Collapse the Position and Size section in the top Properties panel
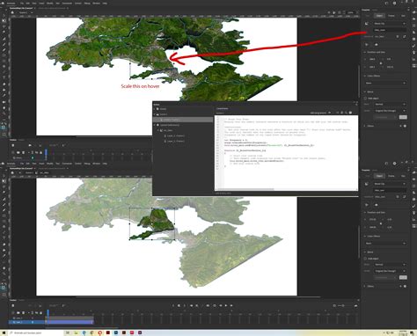 [365, 52]
